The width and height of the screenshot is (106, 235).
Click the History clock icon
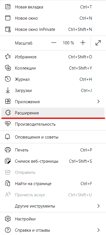point(8,79)
